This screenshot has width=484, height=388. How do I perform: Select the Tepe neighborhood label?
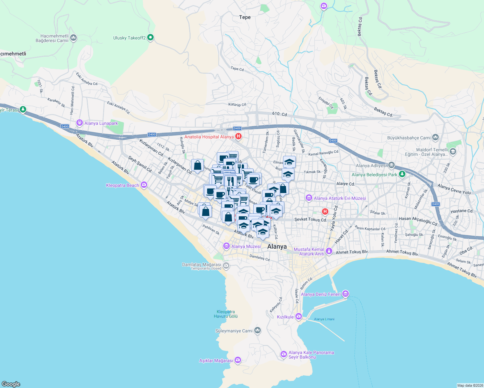245,17
